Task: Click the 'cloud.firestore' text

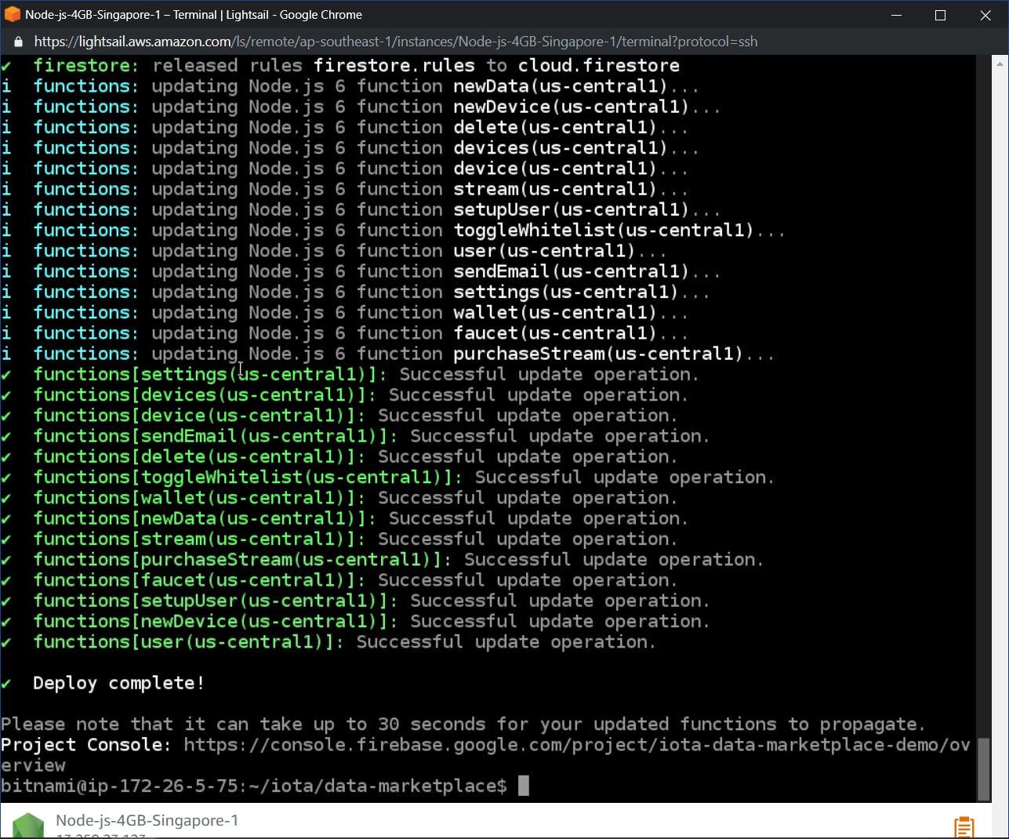Action: 599,65
